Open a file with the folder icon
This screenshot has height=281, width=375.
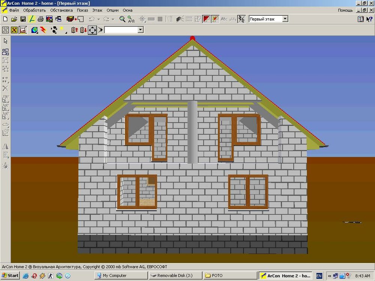[14, 19]
